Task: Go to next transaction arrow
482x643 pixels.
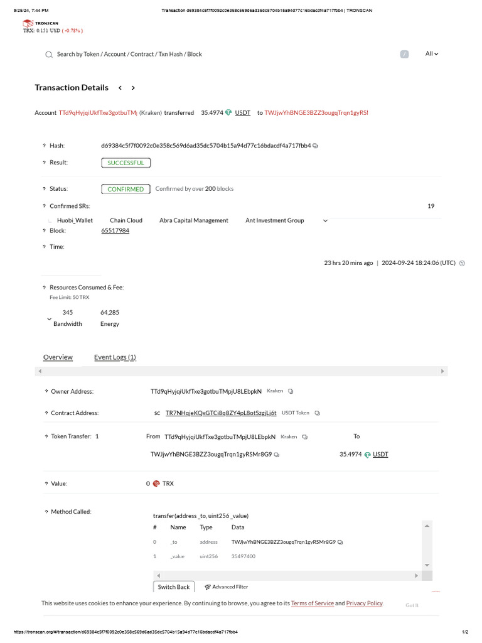Action: [x=133, y=88]
